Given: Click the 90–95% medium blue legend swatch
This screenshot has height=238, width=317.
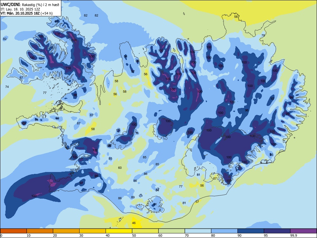Looking at the screenshot, I should coord(251,231).
